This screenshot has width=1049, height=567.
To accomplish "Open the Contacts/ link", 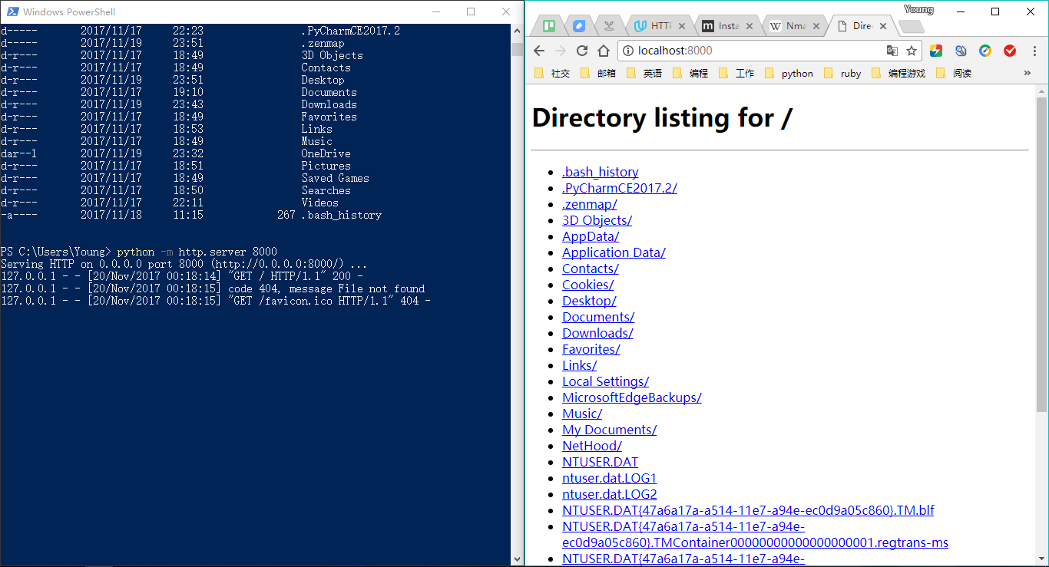I will click(591, 269).
